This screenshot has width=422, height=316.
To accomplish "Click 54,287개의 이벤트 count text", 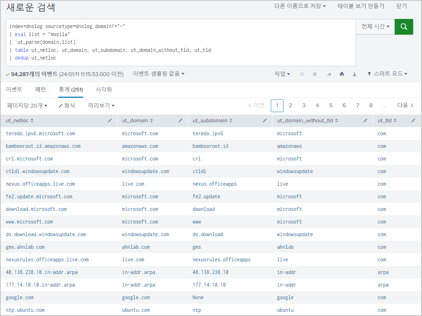I will point(34,74).
